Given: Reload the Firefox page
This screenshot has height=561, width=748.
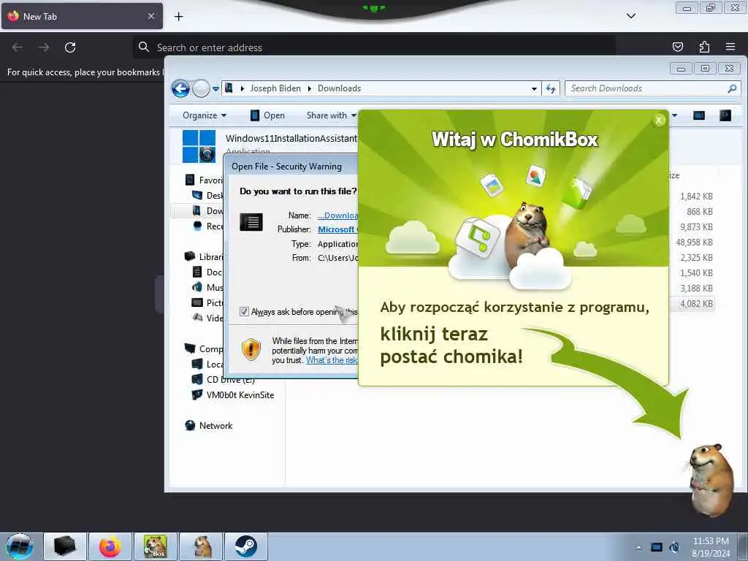Looking at the screenshot, I should pyautogui.click(x=70, y=47).
